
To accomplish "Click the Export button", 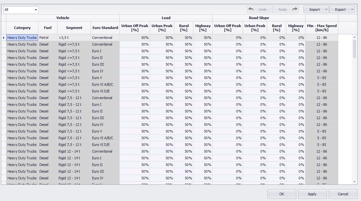I will coord(340,10).
